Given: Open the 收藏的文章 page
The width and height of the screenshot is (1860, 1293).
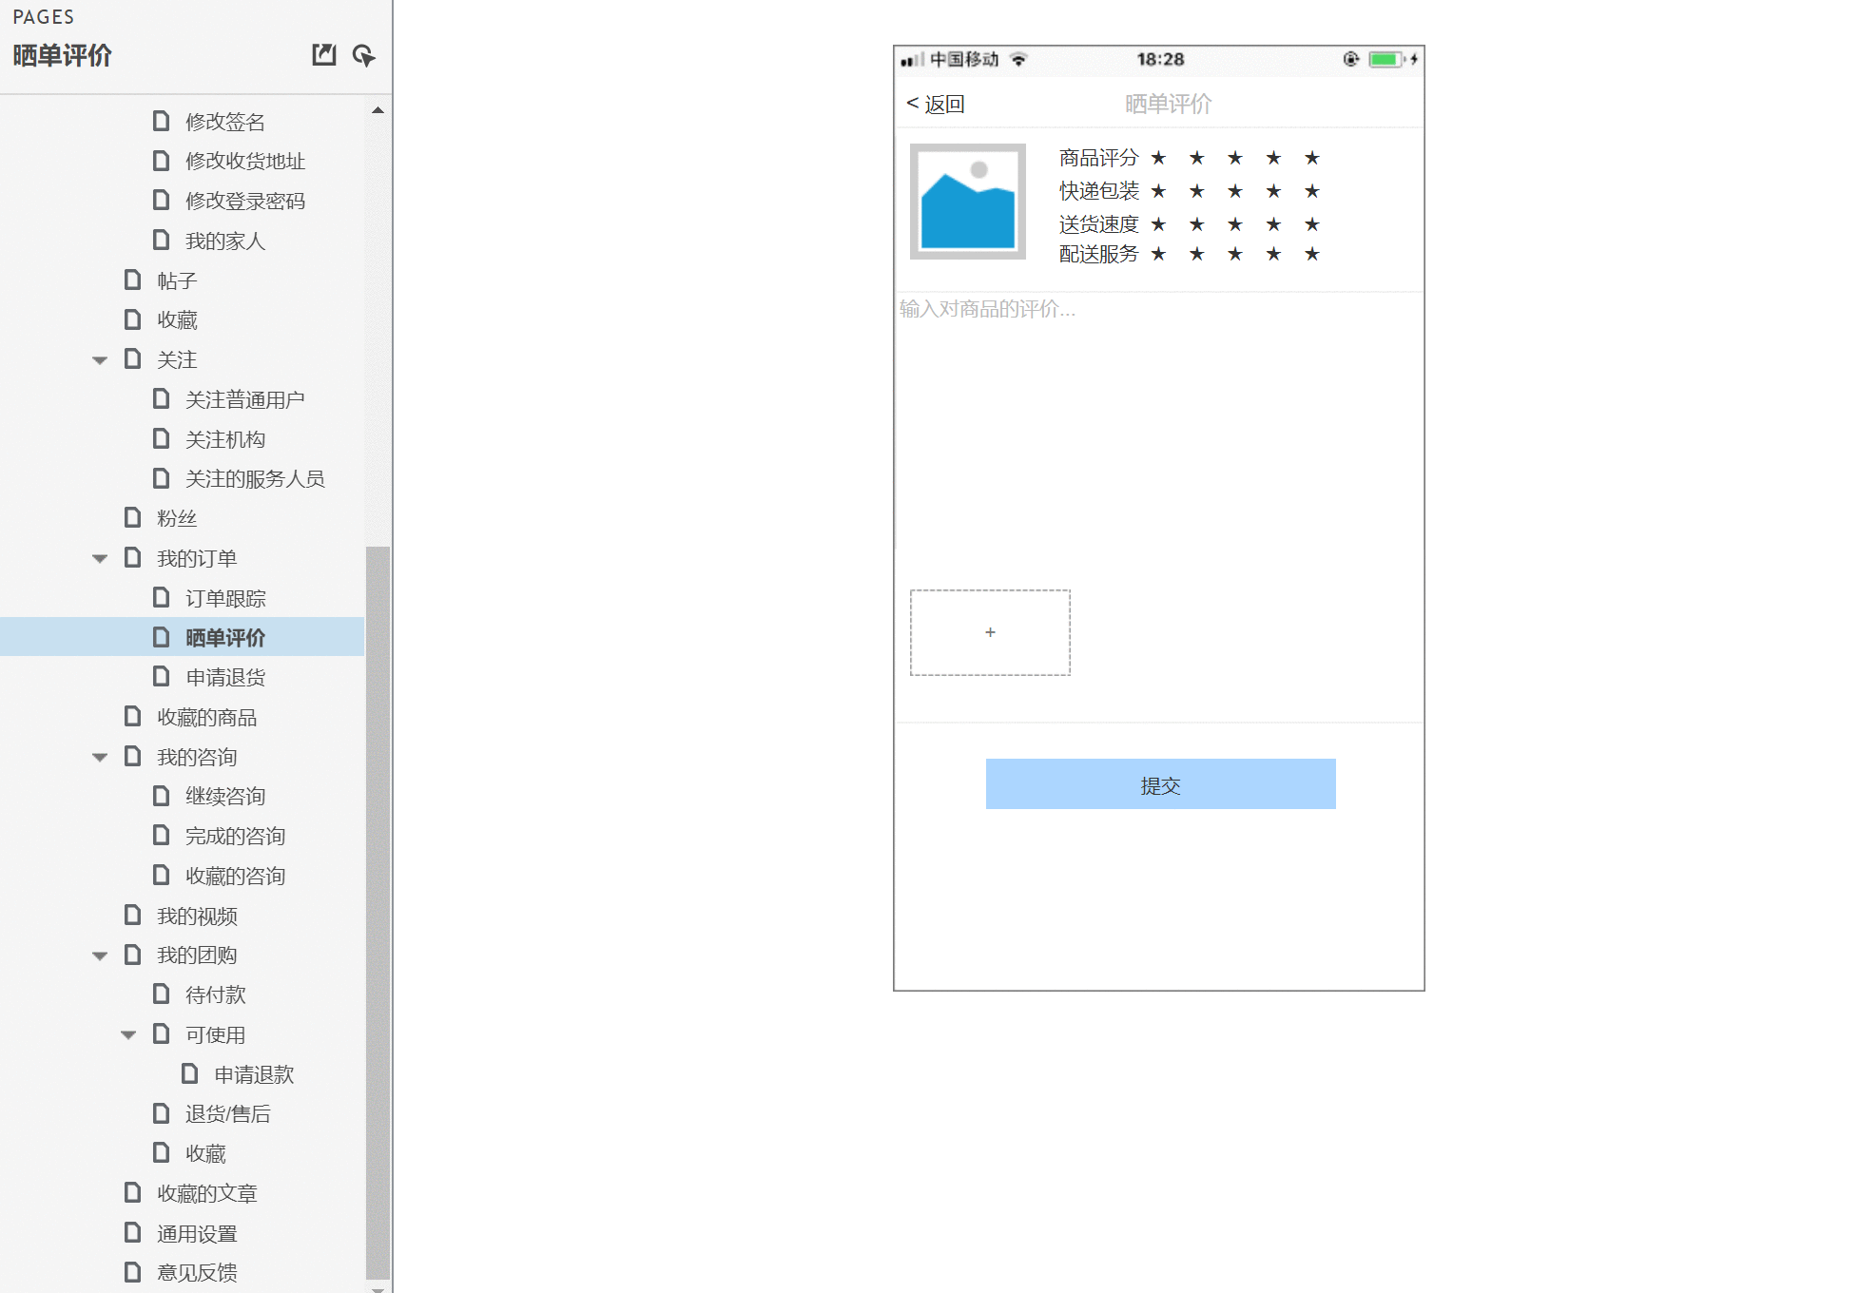Looking at the screenshot, I should pos(207,1193).
